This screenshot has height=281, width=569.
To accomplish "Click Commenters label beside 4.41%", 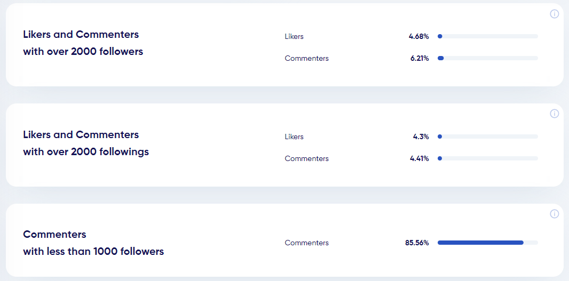I will [306, 158].
